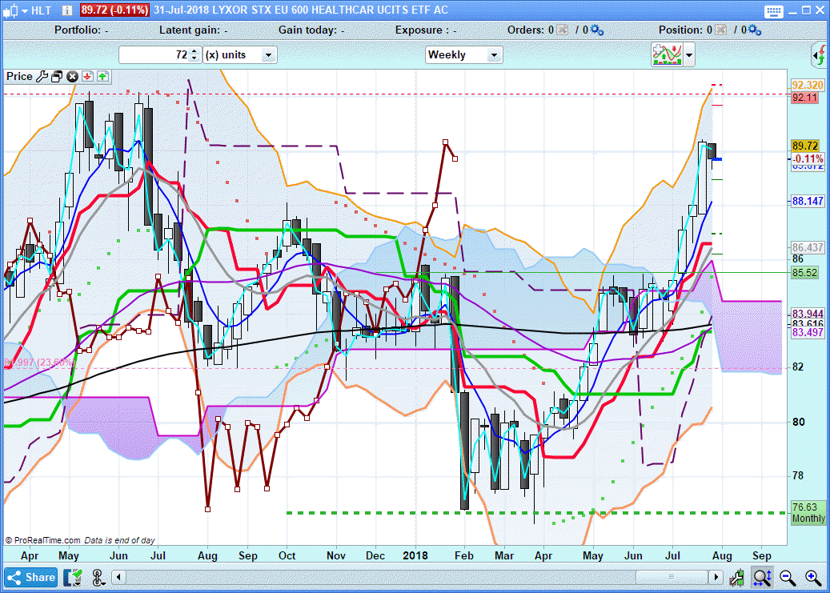Viewport: 830px width, 593px height.
Task: Cancel orders using the Orders X icon
Action: pyautogui.click(x=562, y=30)
